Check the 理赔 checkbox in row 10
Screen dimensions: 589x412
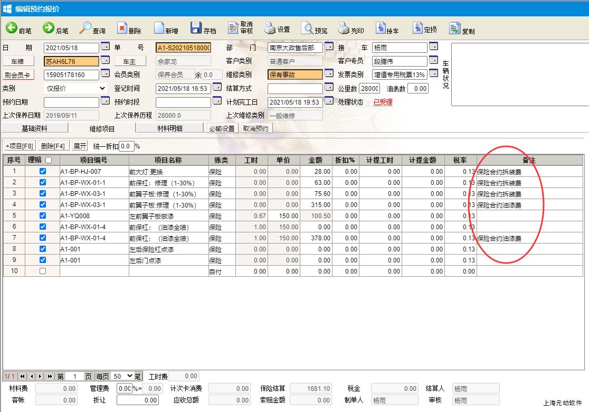pyautogui.click(x=43, y=271)
